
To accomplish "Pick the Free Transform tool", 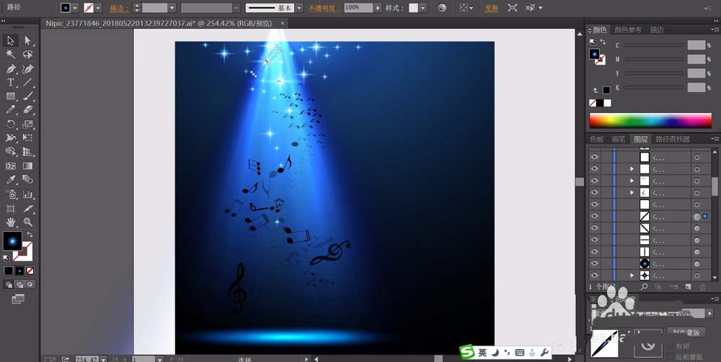I will (x=27, y=137).
